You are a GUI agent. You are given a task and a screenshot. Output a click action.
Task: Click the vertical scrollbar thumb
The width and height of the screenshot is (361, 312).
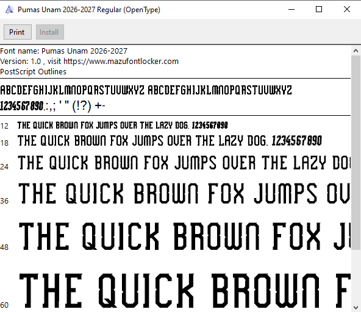[356, 152]
